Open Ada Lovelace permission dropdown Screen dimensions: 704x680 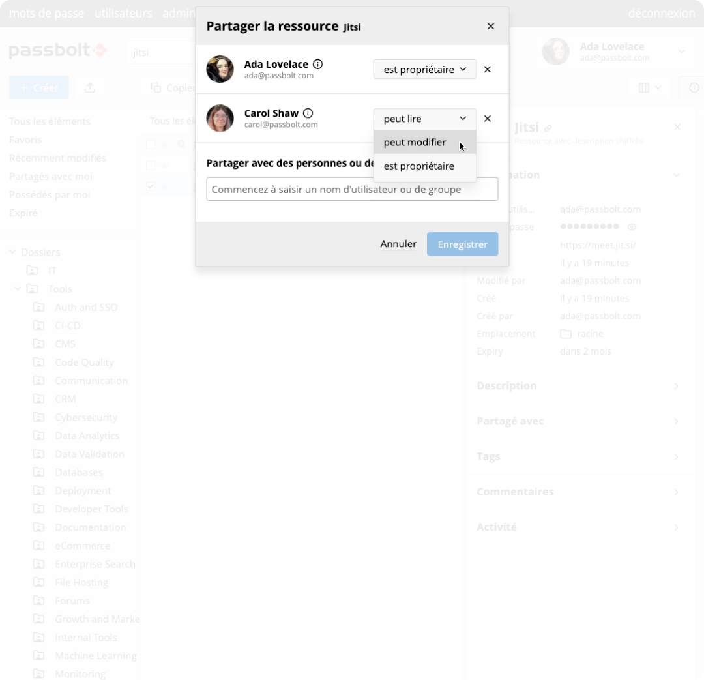coord(425,70)
